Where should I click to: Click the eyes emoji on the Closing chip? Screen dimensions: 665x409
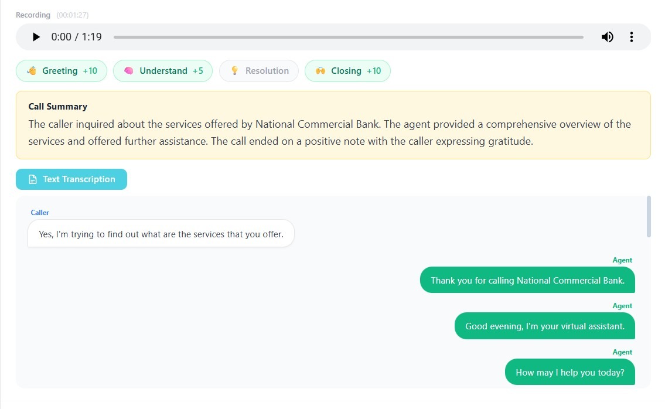point(320,70)
